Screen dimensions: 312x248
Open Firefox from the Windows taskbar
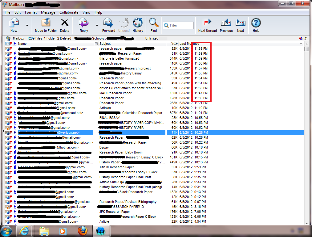tap(83, 231)
